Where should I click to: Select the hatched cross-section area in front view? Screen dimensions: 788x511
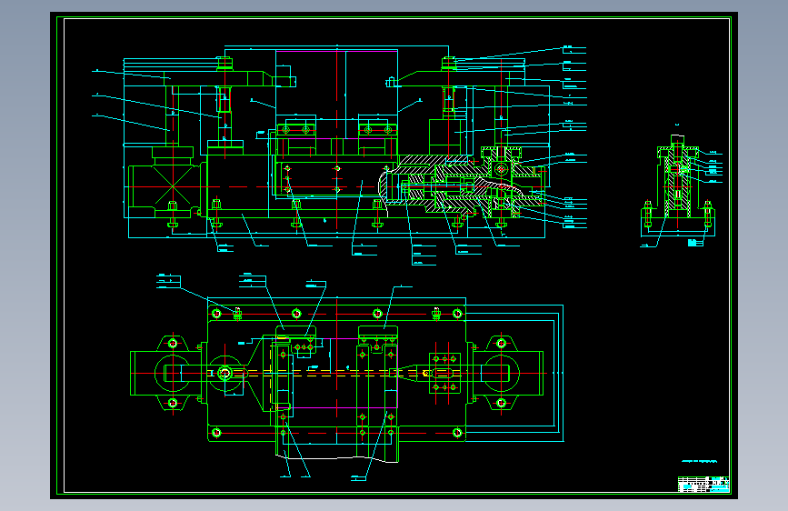(x=463, y=186)
